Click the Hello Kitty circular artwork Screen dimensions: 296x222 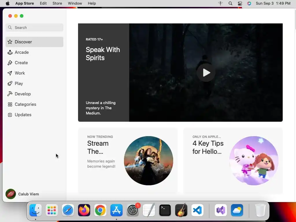(254, 161)
